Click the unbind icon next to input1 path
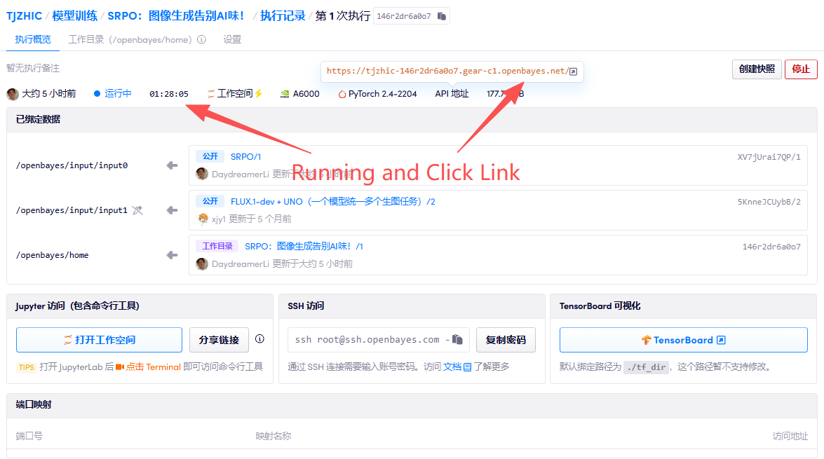The image size is (824, 459). 137,210
